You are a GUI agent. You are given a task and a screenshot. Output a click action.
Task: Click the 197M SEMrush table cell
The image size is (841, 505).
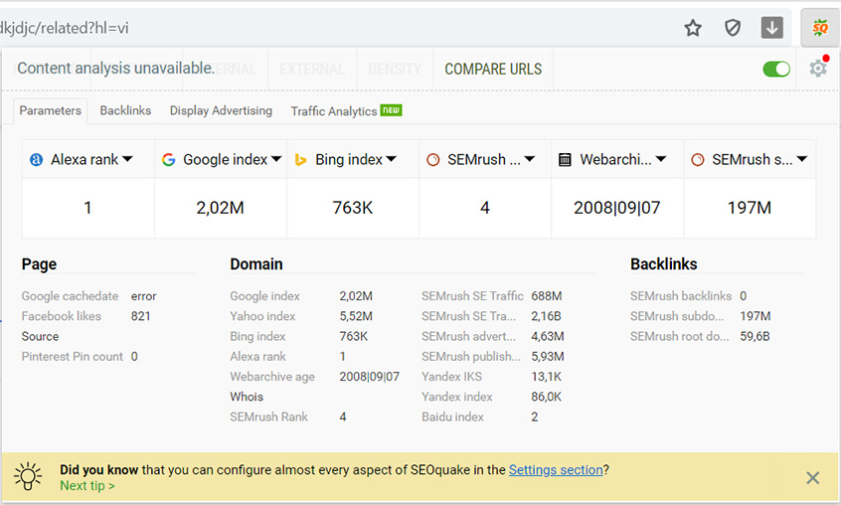(x=750, y=208)
